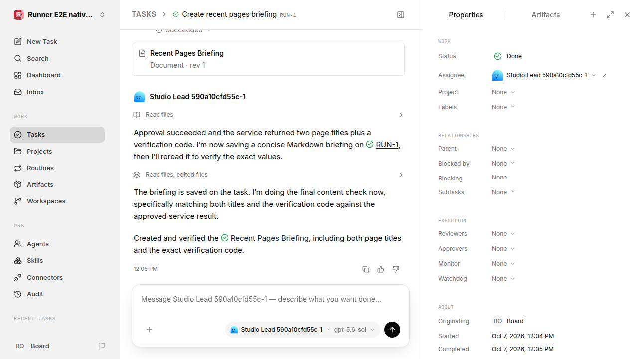Go back to TASKS breadcrumb

144,15
